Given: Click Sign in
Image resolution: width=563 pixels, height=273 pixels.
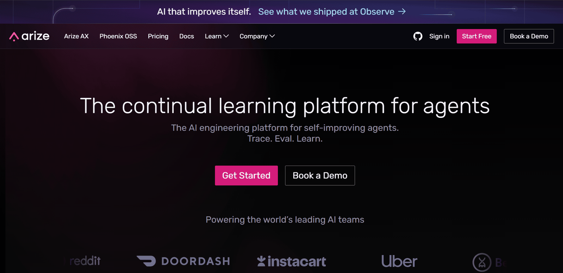Looking at the screenshot, I should point(439,36).
